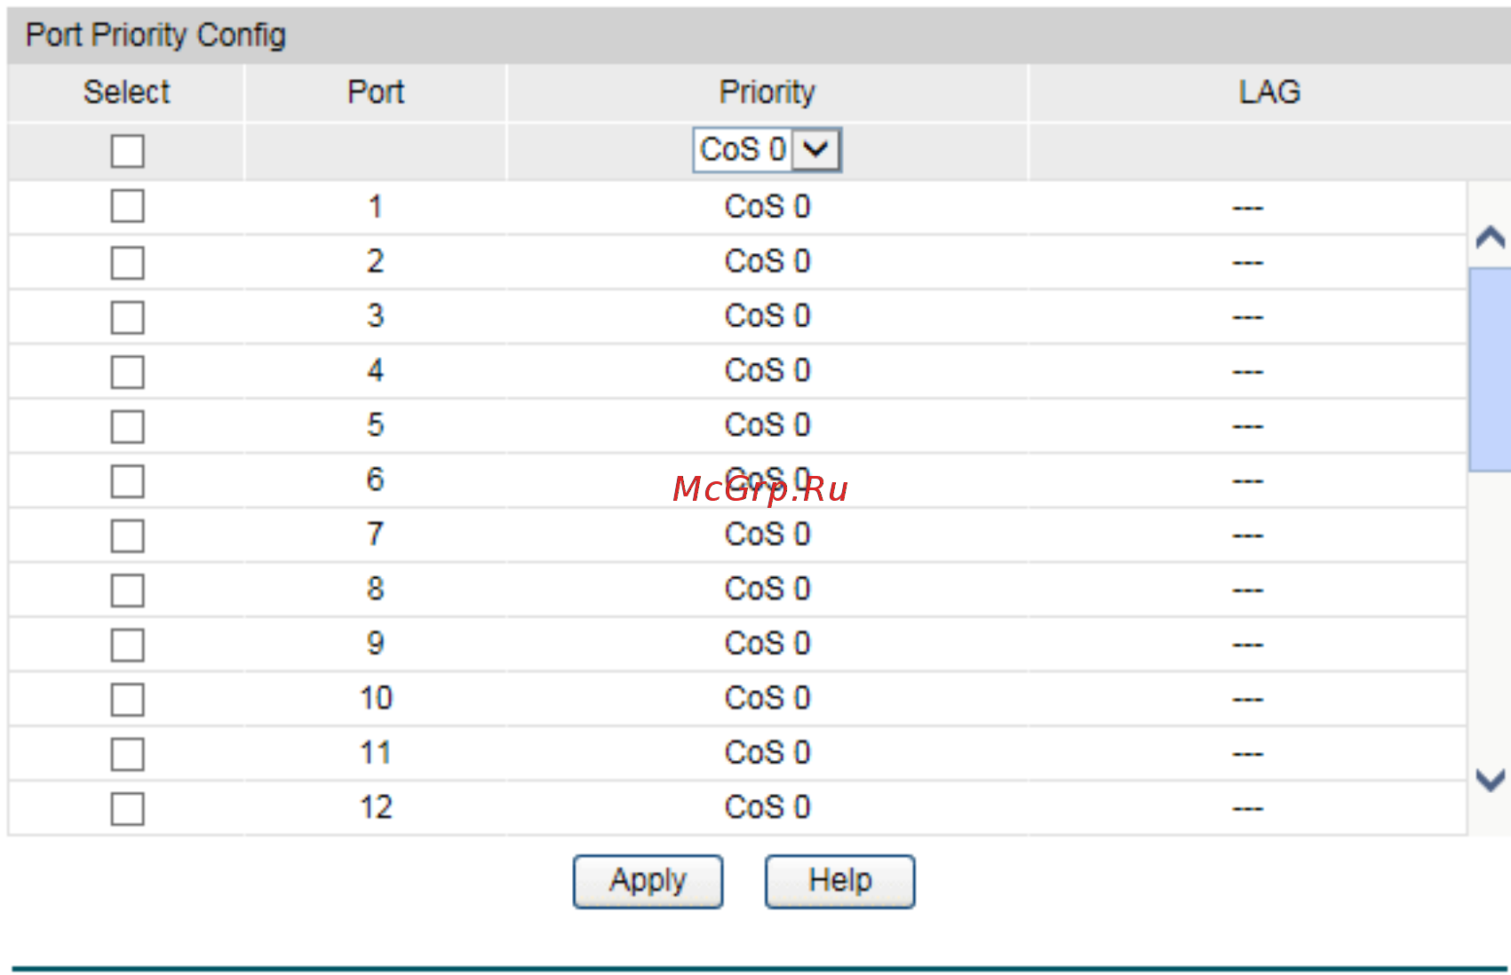Click the LAG column header
1511x975 pixels.
pyautogui.click(x=1269, y=92)
